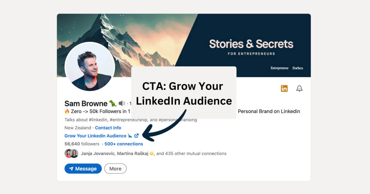Click the Entrepreneur logo on the banner

click(279, 68)
